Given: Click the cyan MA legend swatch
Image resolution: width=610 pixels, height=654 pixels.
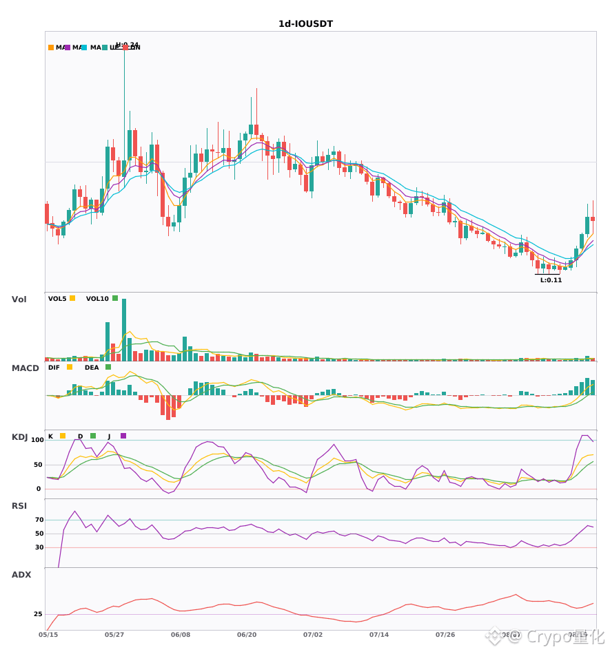Looking at the screenshot, I should [84, 48].
